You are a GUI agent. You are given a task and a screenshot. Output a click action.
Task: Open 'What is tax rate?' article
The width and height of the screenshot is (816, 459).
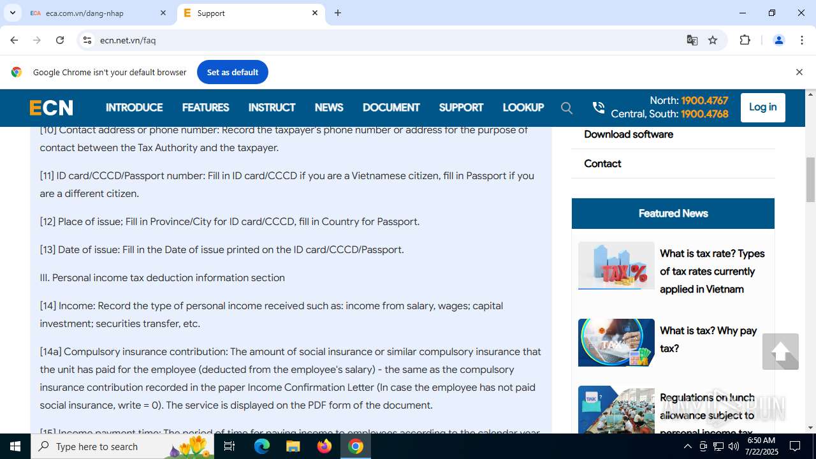tap(713, 272)
